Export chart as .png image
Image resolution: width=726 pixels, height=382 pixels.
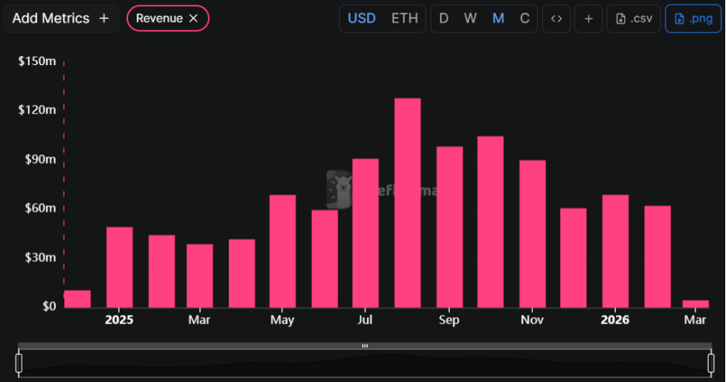click(688, 19)
